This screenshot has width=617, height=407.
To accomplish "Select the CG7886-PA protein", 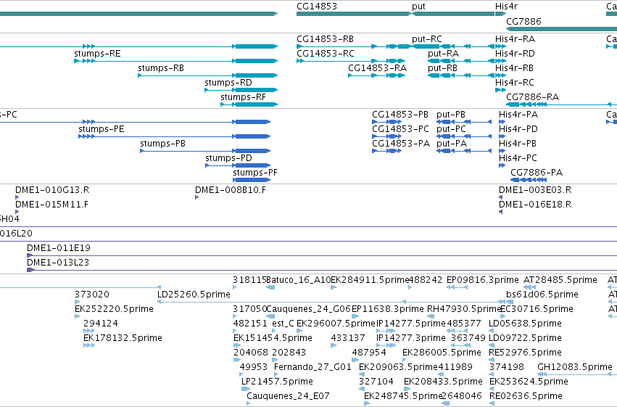I will click(x=529, y=180).
